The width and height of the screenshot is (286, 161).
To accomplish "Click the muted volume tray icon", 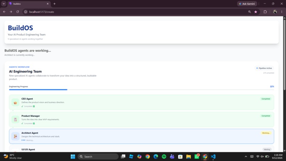I will pos(262,157).
